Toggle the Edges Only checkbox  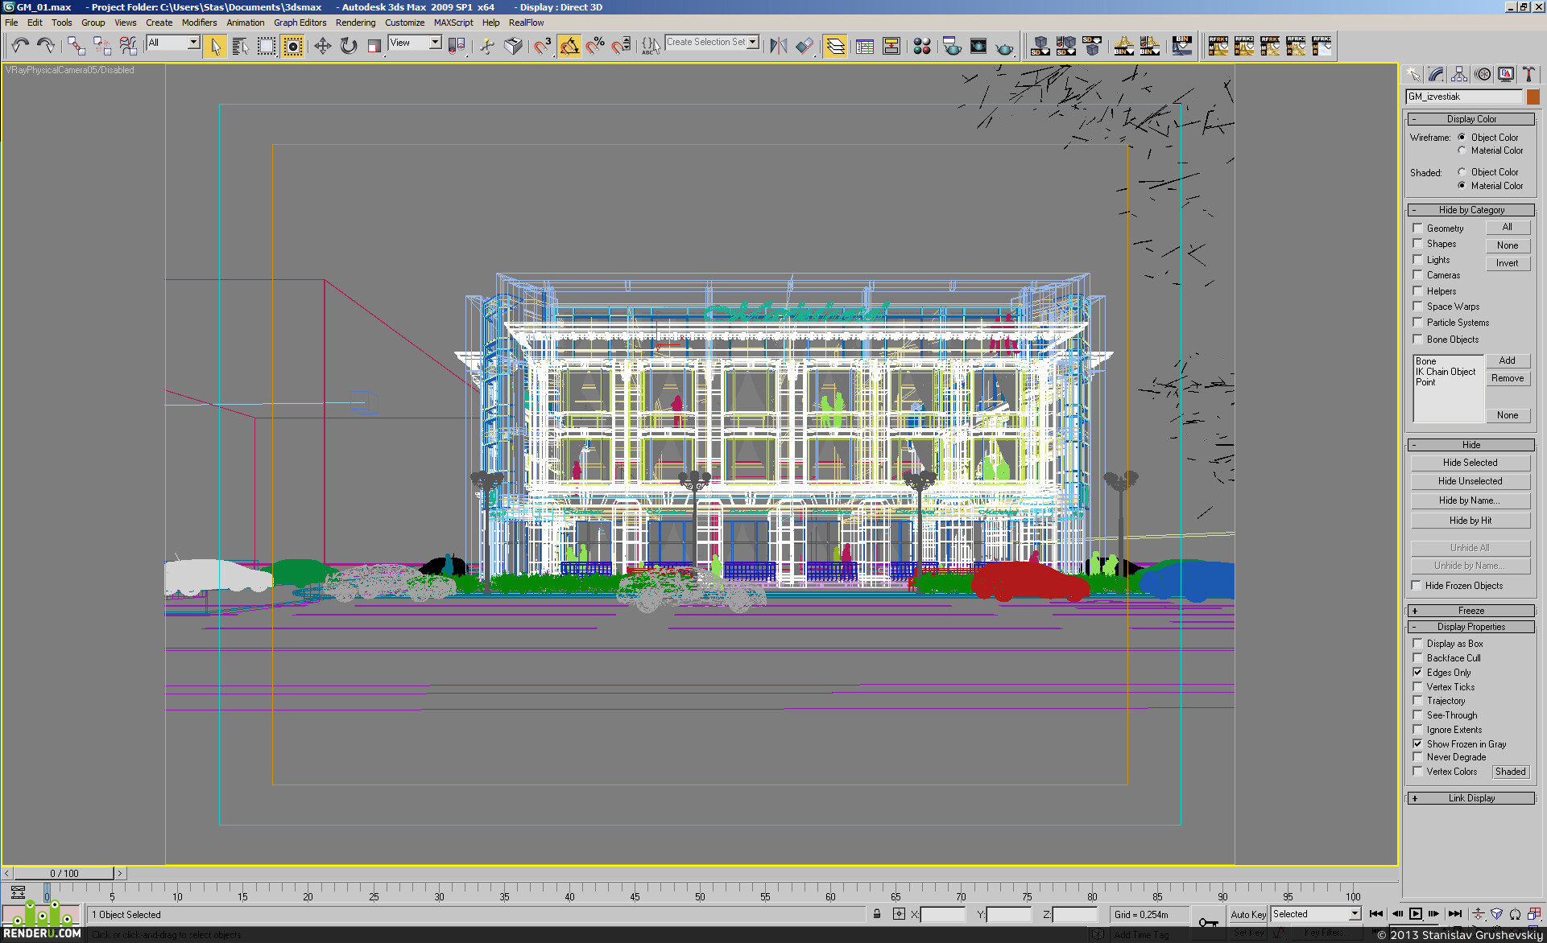(x=1418, y=673)
